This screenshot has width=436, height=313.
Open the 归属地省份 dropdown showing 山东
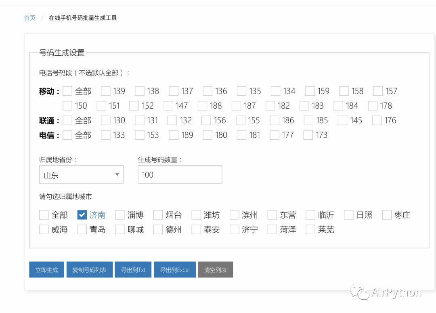click(x=81, y=175)
